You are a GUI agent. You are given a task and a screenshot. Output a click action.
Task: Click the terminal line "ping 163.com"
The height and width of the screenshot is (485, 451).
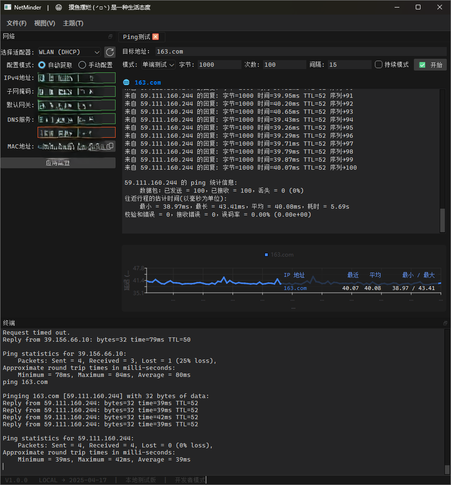point(25,382)
